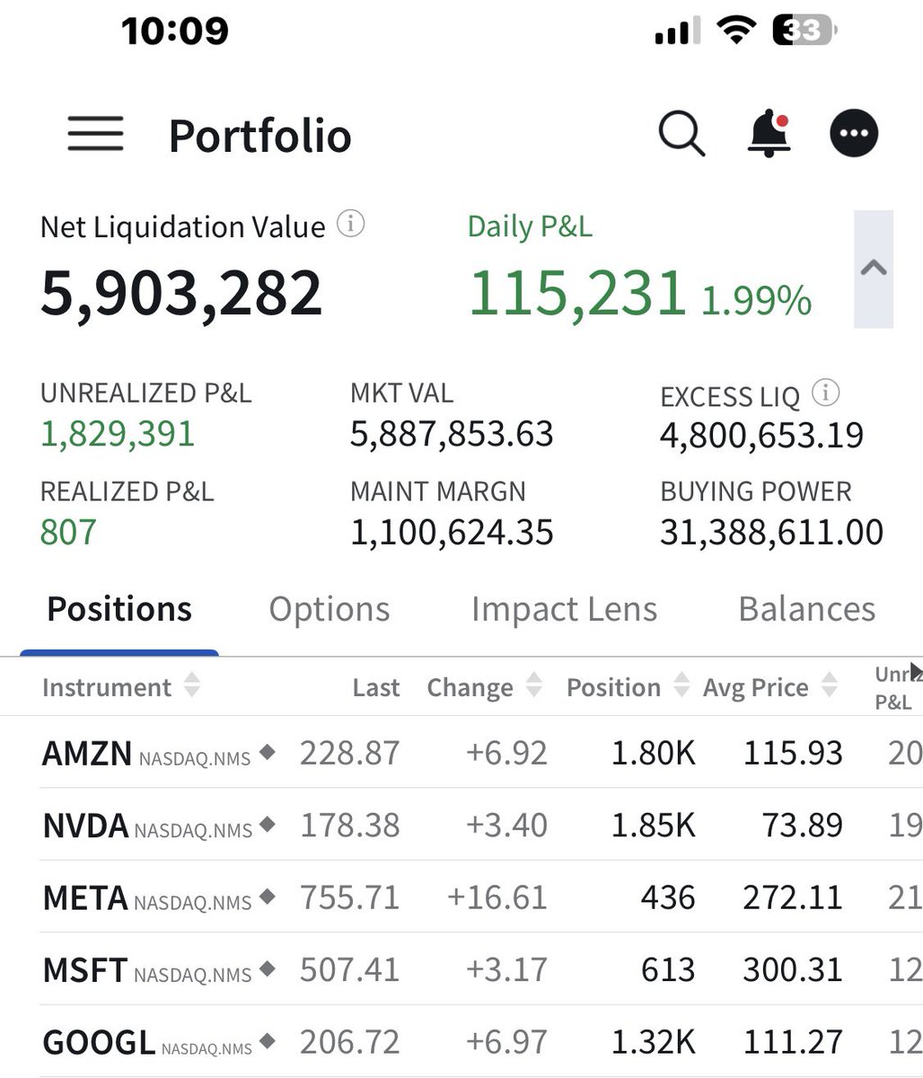Screen dimensions: 923x1078
Task: Open the more options ellipsis menu
Action: [854, 133]
